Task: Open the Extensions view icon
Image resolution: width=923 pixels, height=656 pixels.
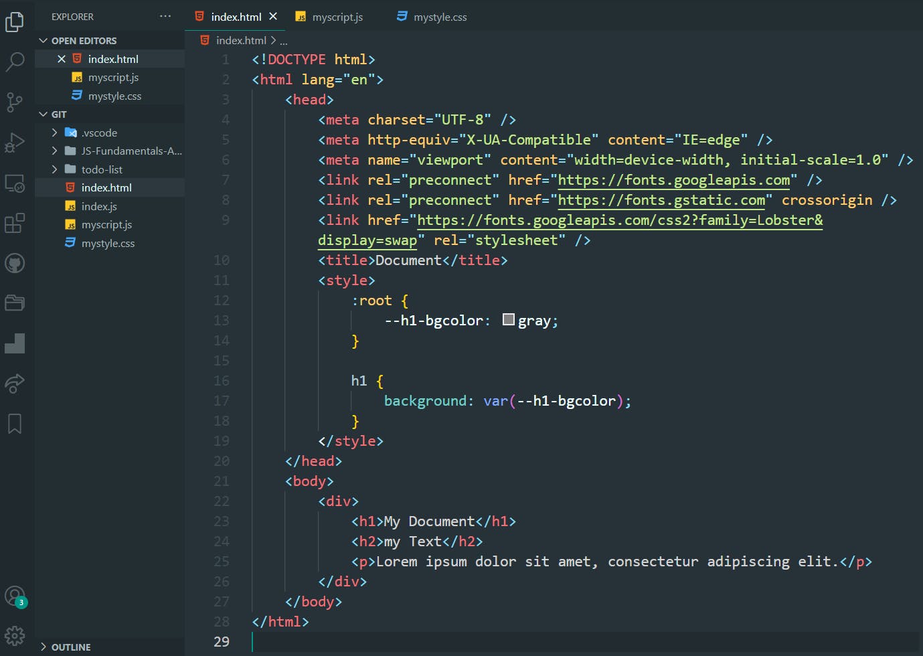Action: point(14,223)
